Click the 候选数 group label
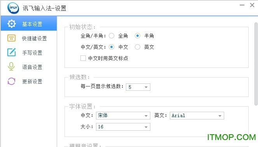 click(x=80, y=77)
